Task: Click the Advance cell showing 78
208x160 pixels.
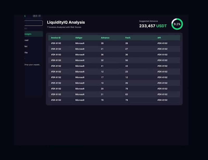Action: (102, 100)
